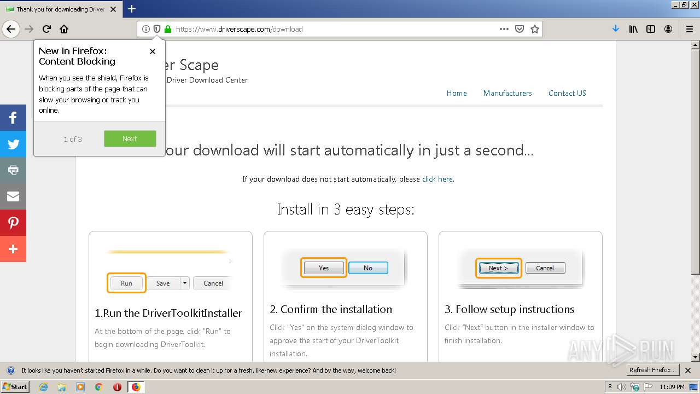Show site information icon in address bar
The image size is (700, 394).
pos(146,29)
